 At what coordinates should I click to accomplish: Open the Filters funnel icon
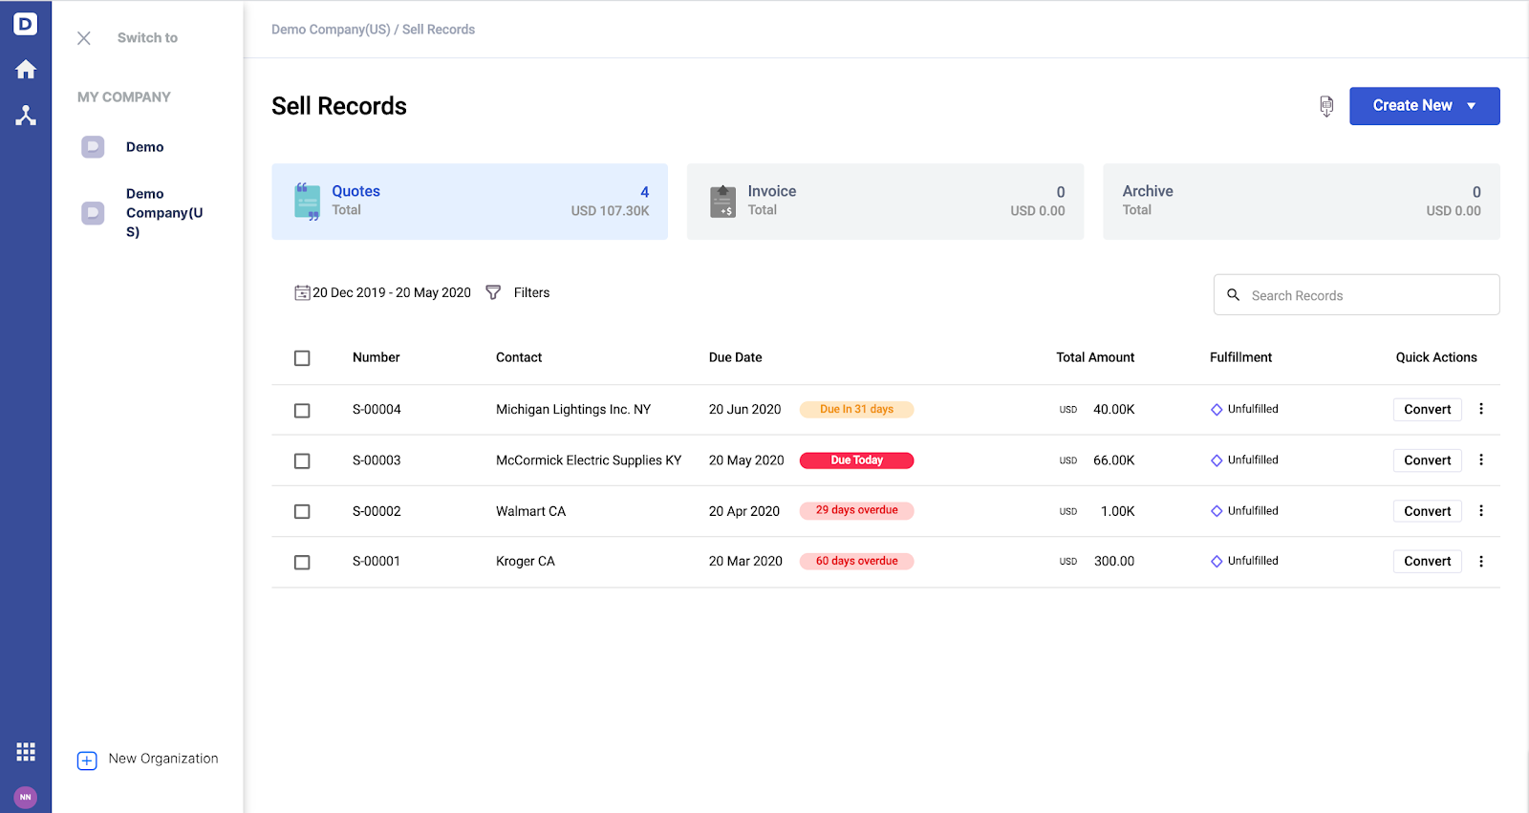pyautogui.click(x=493, y=292)
